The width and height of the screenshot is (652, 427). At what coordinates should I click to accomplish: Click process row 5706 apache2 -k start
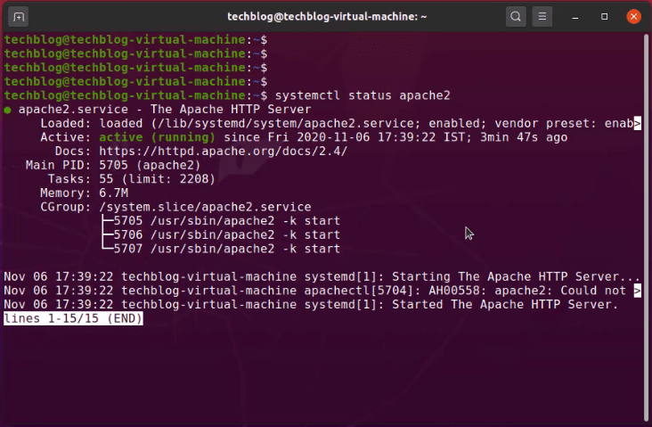tap(226, 234)
